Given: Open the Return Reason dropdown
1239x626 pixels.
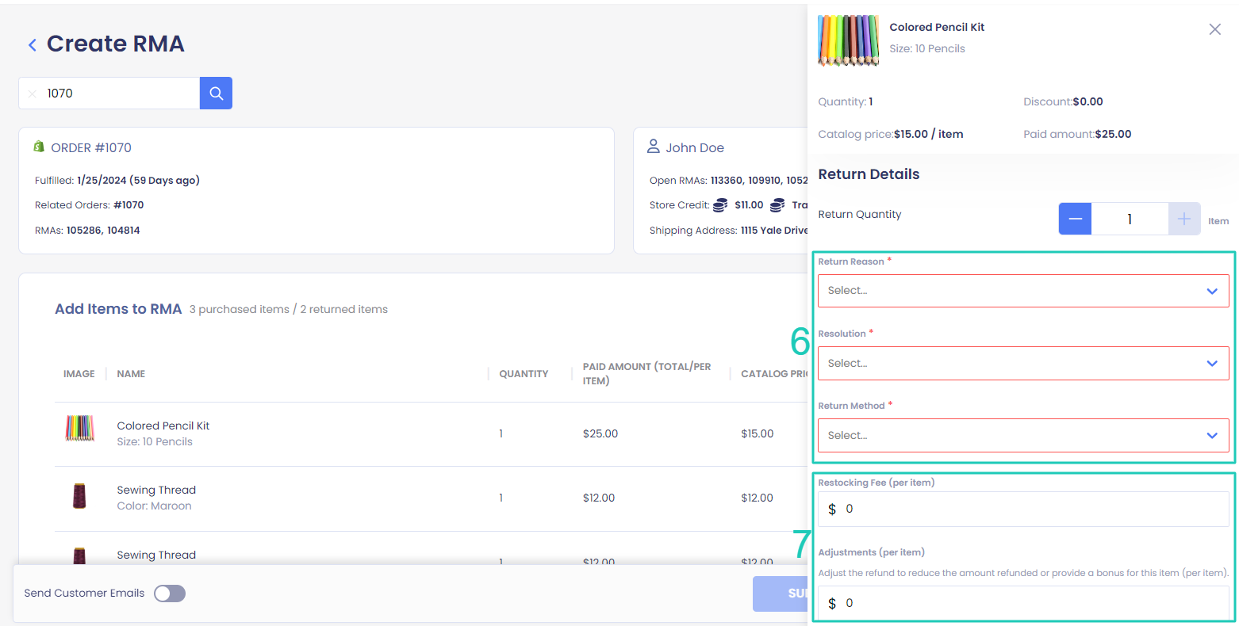Looking at the screenshot, I should click(x=1023, y=291).
